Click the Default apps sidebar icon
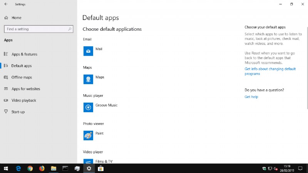Screen dimensions: 308x173 click(x=6, y=65)
